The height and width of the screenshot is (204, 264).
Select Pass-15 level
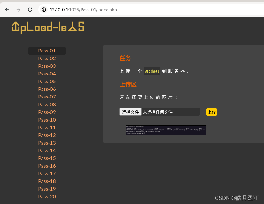click(x=47, y=158)
